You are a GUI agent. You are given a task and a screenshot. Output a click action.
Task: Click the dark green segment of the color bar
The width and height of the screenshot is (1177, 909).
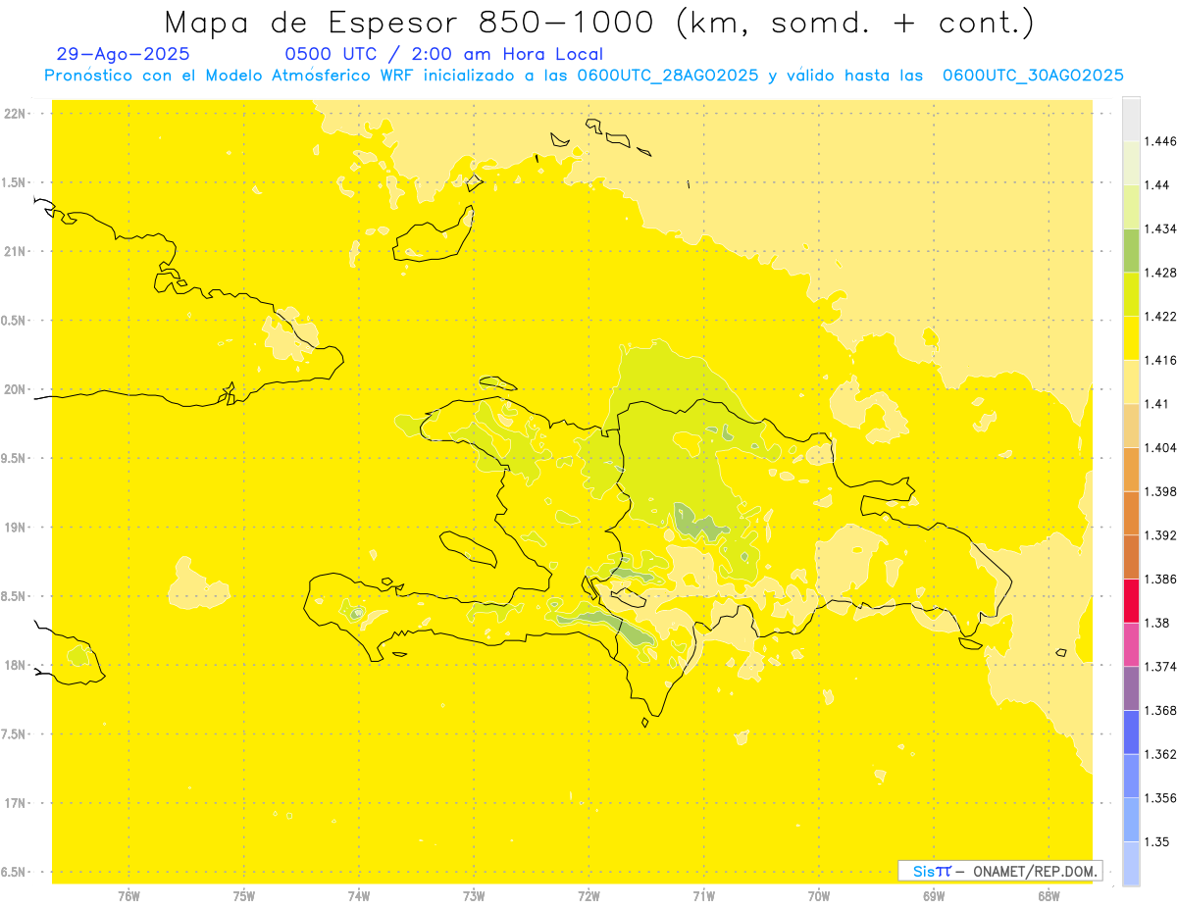coord(1131,250)
